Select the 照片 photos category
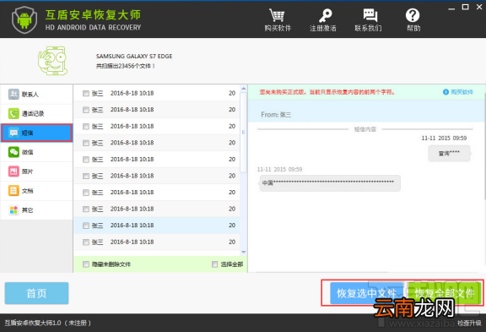 point(36,171)
